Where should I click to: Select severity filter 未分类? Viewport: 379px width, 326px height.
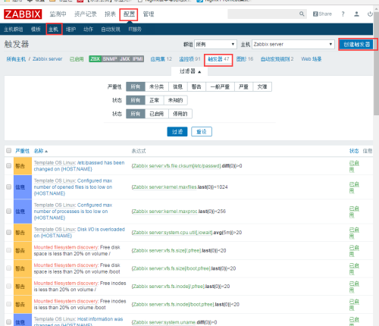[157, 86]
